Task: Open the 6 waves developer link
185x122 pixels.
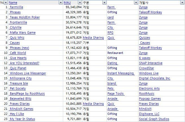Action: tap(145, 58)
